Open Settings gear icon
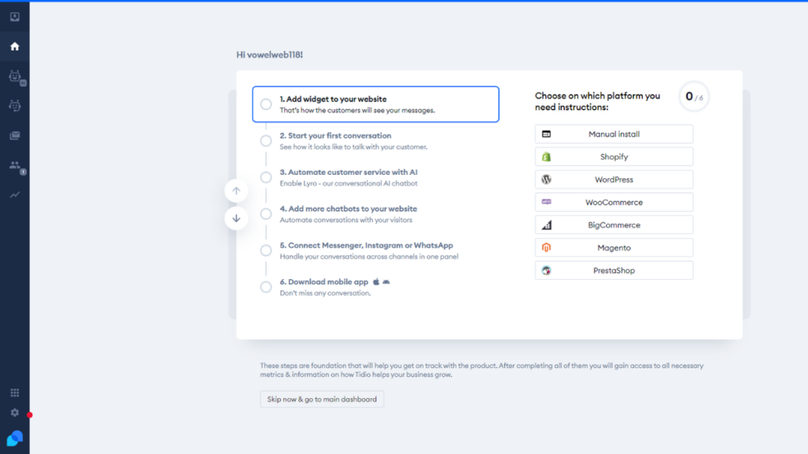The height and width of the screenshot is (454, 808). 14,413
